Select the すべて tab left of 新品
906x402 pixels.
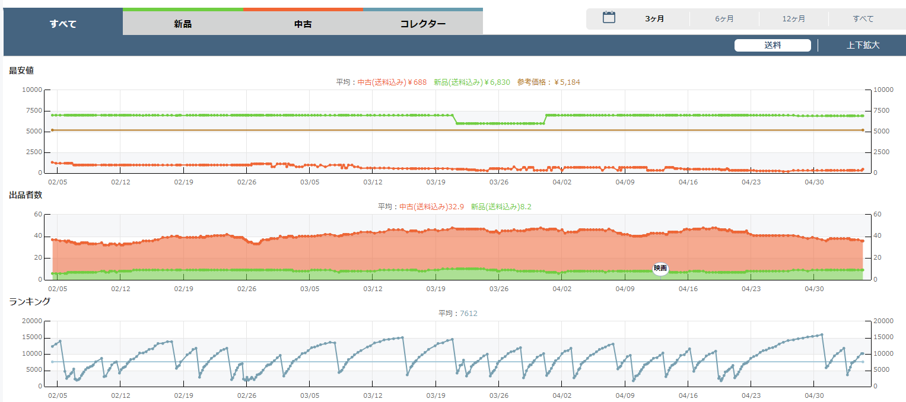[x=63, y=24]
